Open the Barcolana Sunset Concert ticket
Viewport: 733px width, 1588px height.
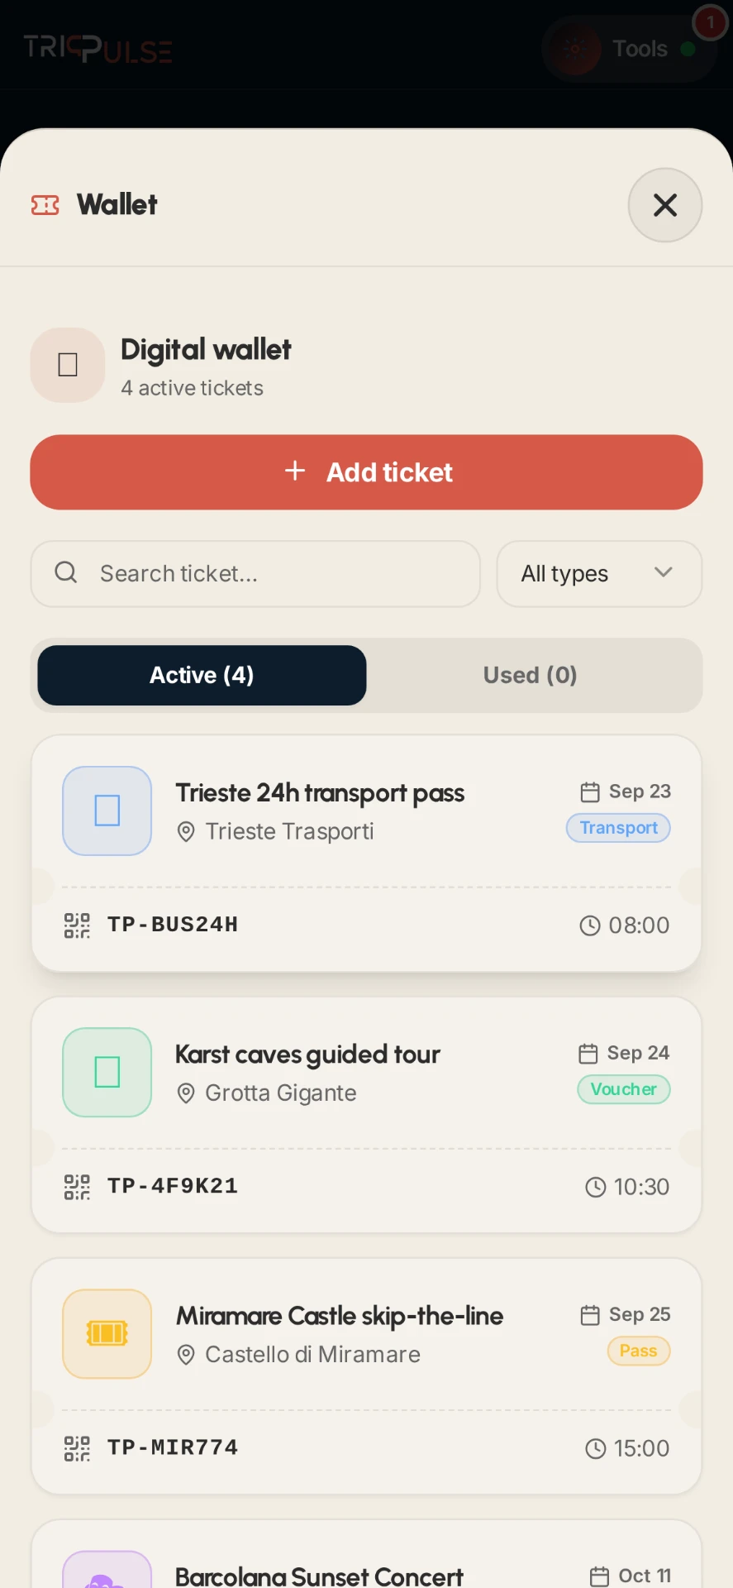tap(366, 1554)
